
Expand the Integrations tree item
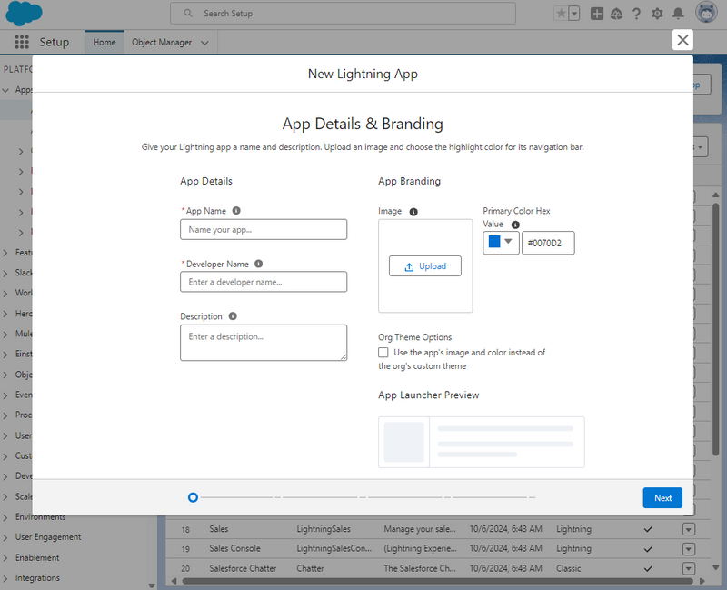5,578
